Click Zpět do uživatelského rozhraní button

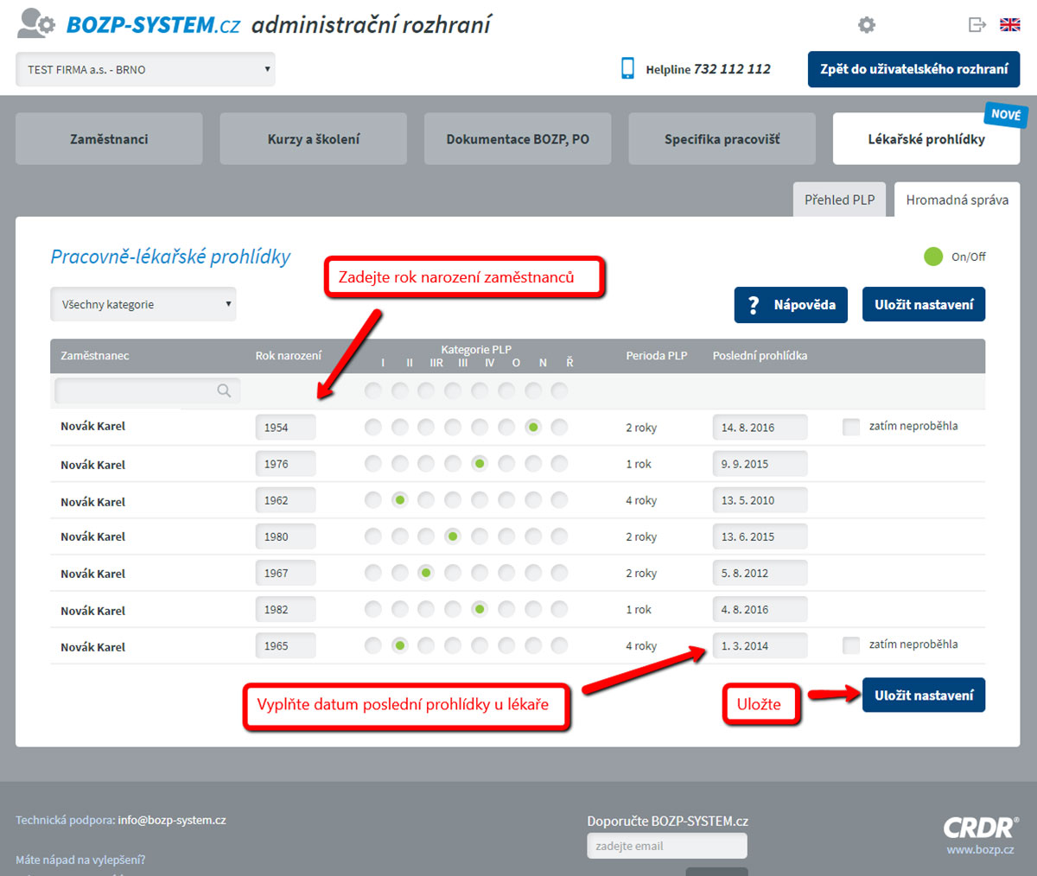coord(913,69)
